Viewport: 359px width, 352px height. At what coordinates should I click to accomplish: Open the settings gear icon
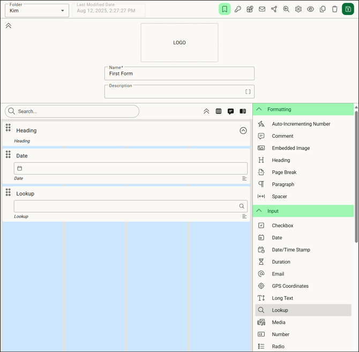point(298,9)
